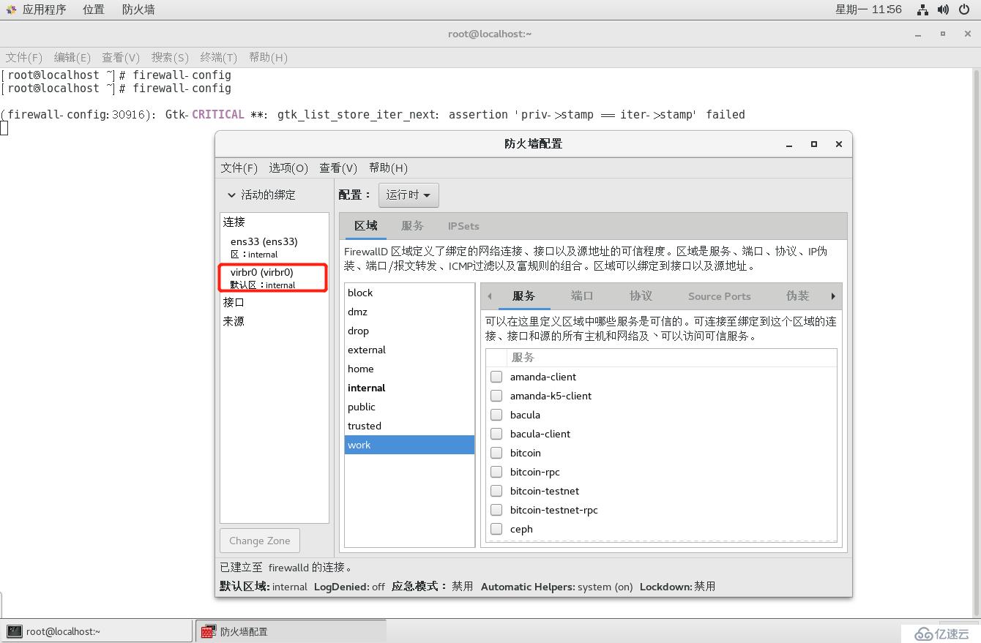This screenshot has width=981, height=643.
Task: Open the 帮助(H) menu in firewall config
Action: click(x=388, y=168)
